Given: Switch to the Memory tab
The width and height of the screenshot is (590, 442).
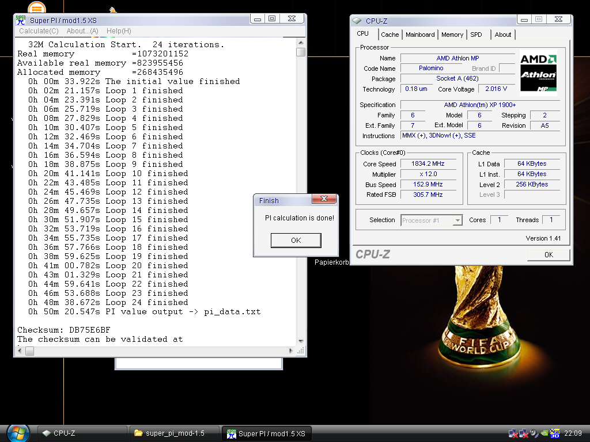Looking at the screenshot, I should (452, 35).
